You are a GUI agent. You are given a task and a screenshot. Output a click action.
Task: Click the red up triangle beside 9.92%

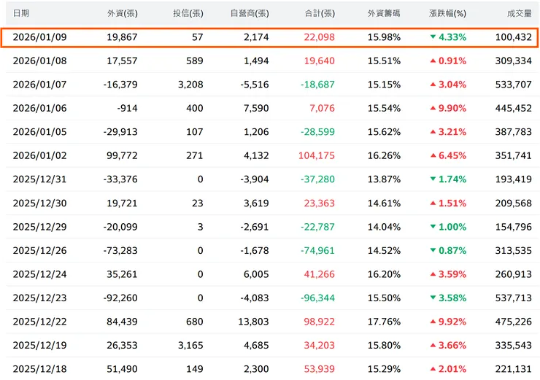(x=433, y=322)
